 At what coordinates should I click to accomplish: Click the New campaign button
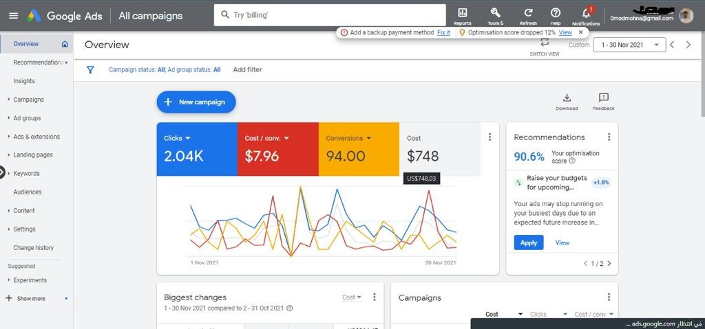coord(196,102)
